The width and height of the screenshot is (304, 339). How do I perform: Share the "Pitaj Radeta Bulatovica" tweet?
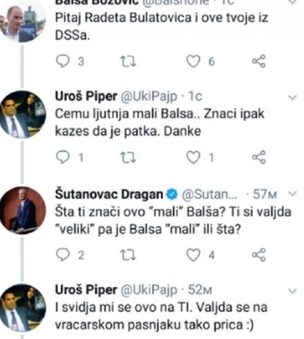(259, 61)
